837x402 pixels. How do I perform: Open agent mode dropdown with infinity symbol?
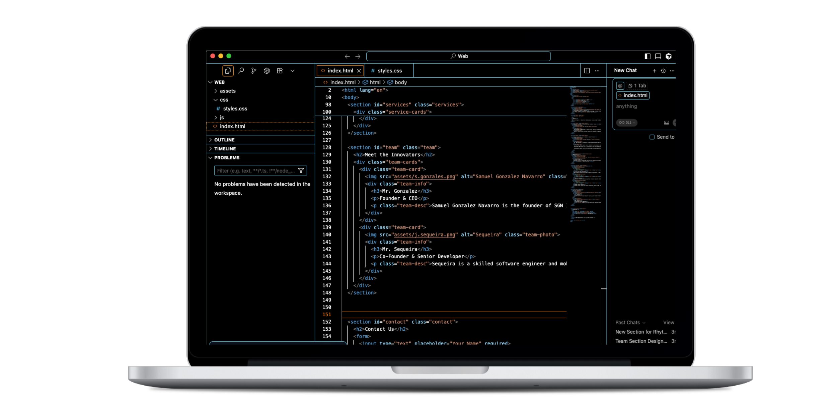(626, 123)
